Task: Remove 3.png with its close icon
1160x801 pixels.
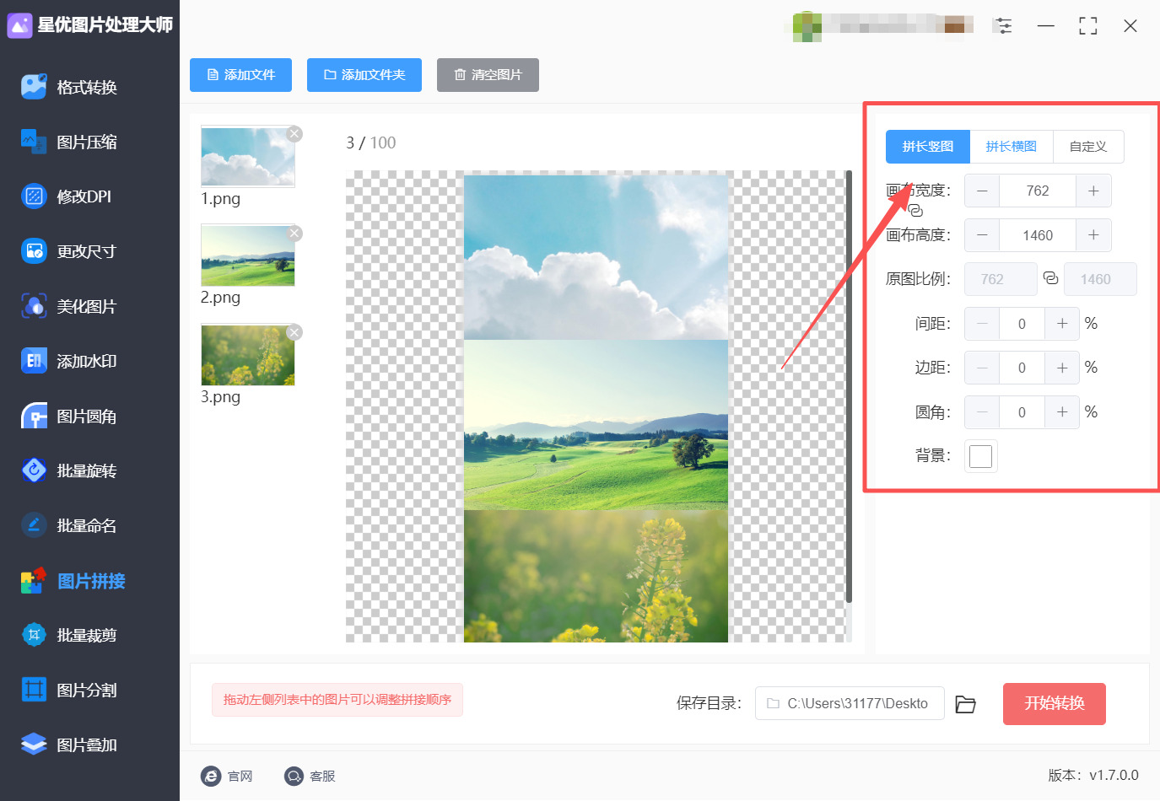Action: coord(294,332)
